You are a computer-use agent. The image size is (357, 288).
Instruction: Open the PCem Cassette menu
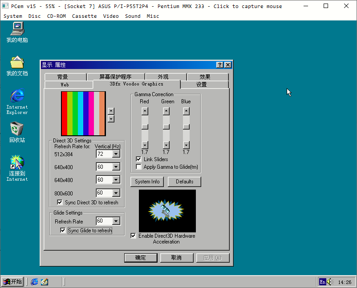tap(85, 16)
